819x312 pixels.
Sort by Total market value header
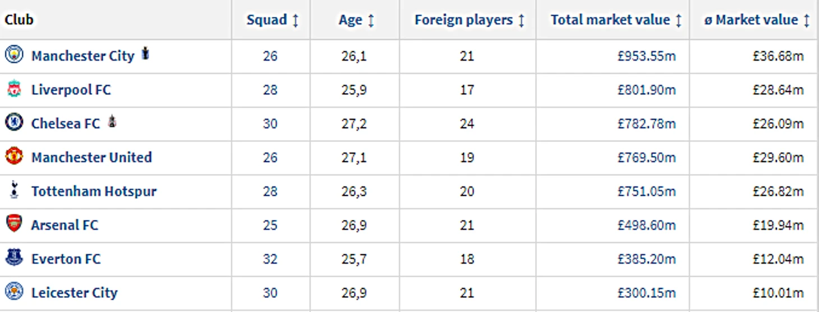(x=616, y=20)
